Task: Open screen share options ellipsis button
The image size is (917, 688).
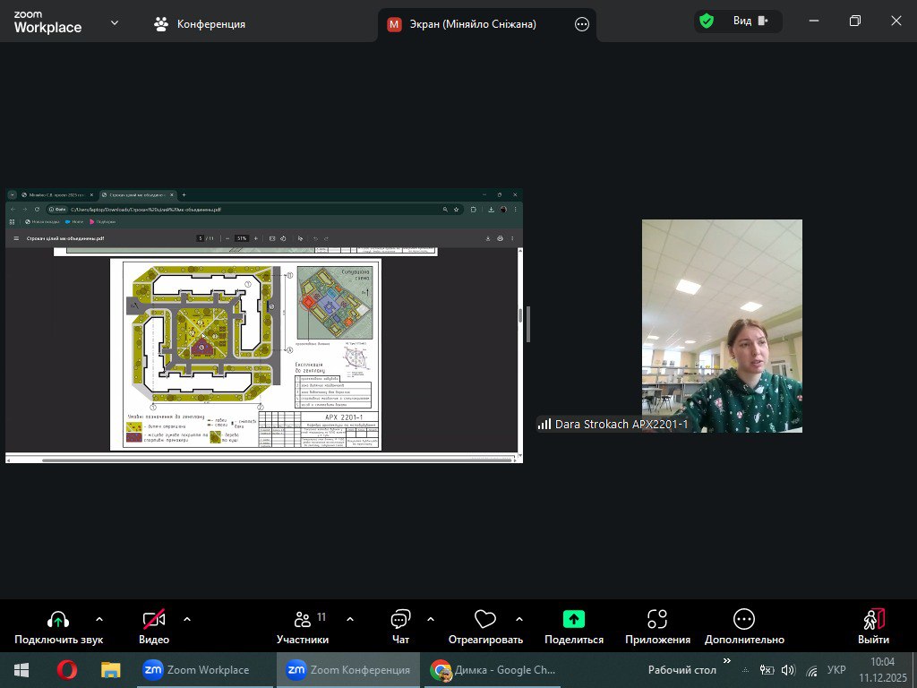Action: tap(582, 24)
